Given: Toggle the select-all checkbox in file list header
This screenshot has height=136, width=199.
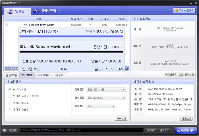Looking at the screenshot, I should (6, 19).
